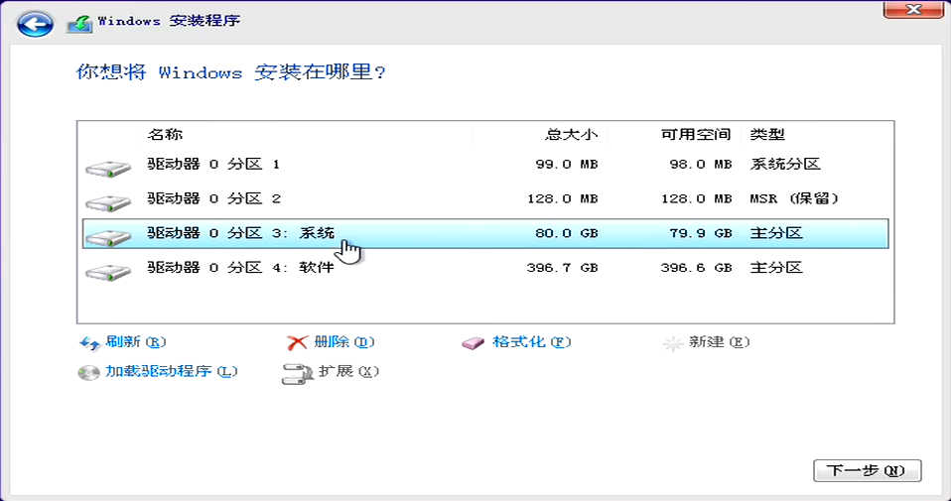The height and width of the screenshot is (501, 951).
Task: Click the blue back arrow button
Action: pyautogui.click(x=35, y=21)
